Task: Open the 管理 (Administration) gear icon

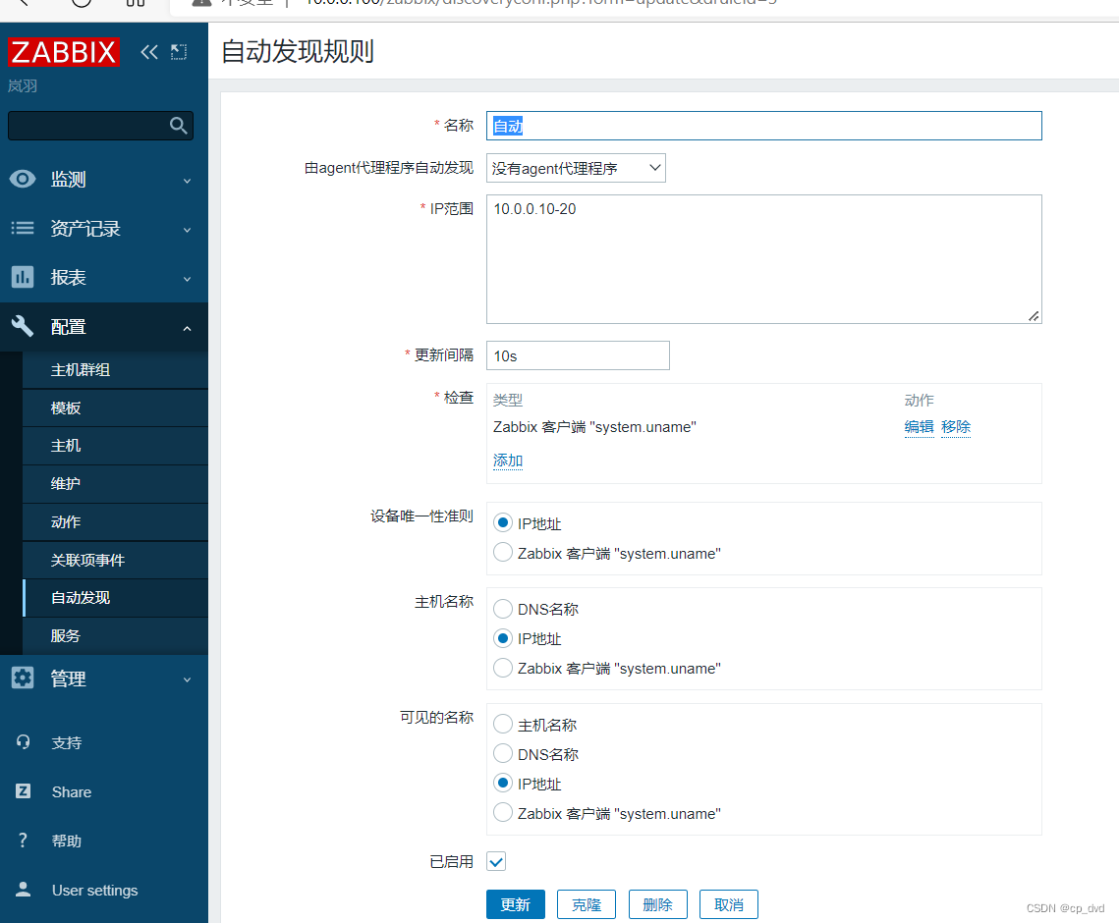Action: click(x=23, y=678)
